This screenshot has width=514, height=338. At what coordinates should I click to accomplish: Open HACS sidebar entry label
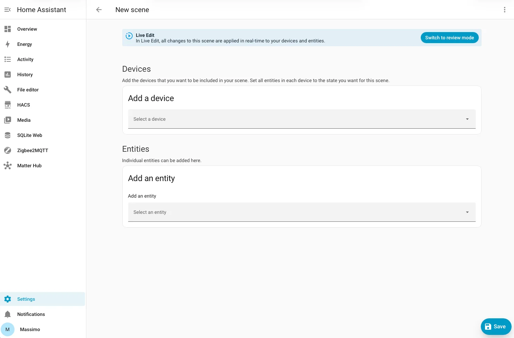pyautogui.click(x=23, y=105)
